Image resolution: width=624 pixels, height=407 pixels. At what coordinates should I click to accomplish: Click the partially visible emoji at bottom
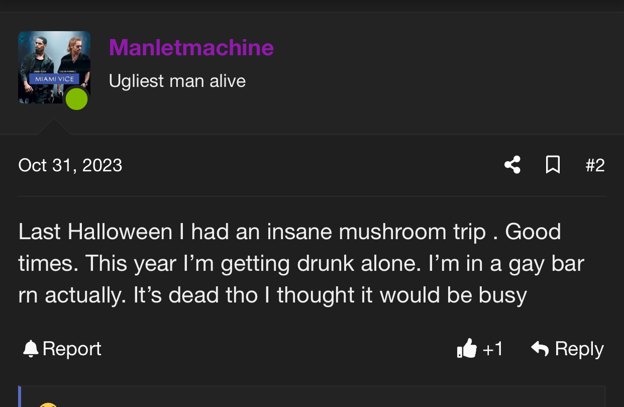pos(48,404)
